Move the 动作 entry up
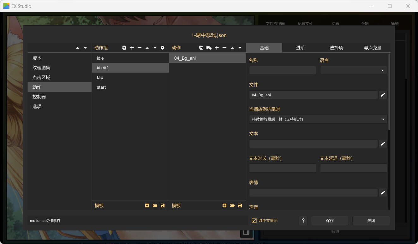 click(232, 48)
